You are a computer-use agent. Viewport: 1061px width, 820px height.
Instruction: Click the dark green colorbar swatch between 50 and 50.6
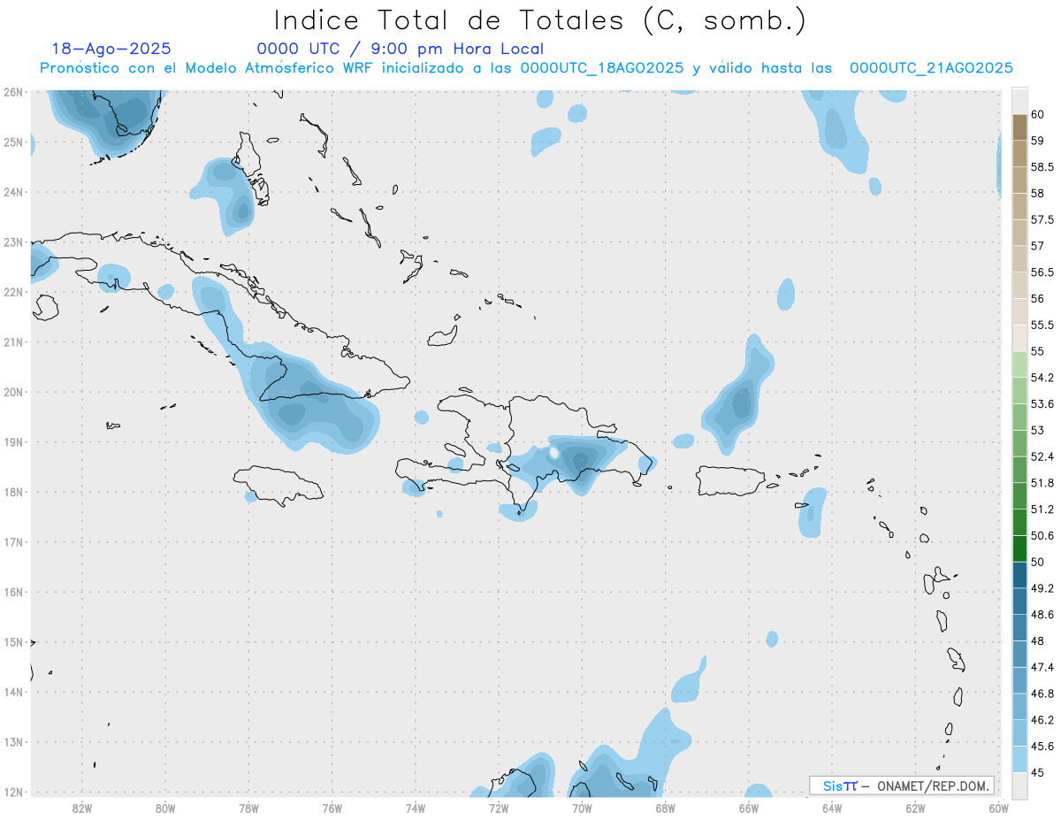(x=1019, y=548)
